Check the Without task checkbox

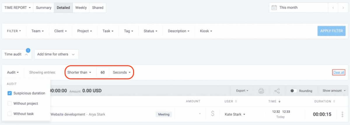(x=10, y=114)
